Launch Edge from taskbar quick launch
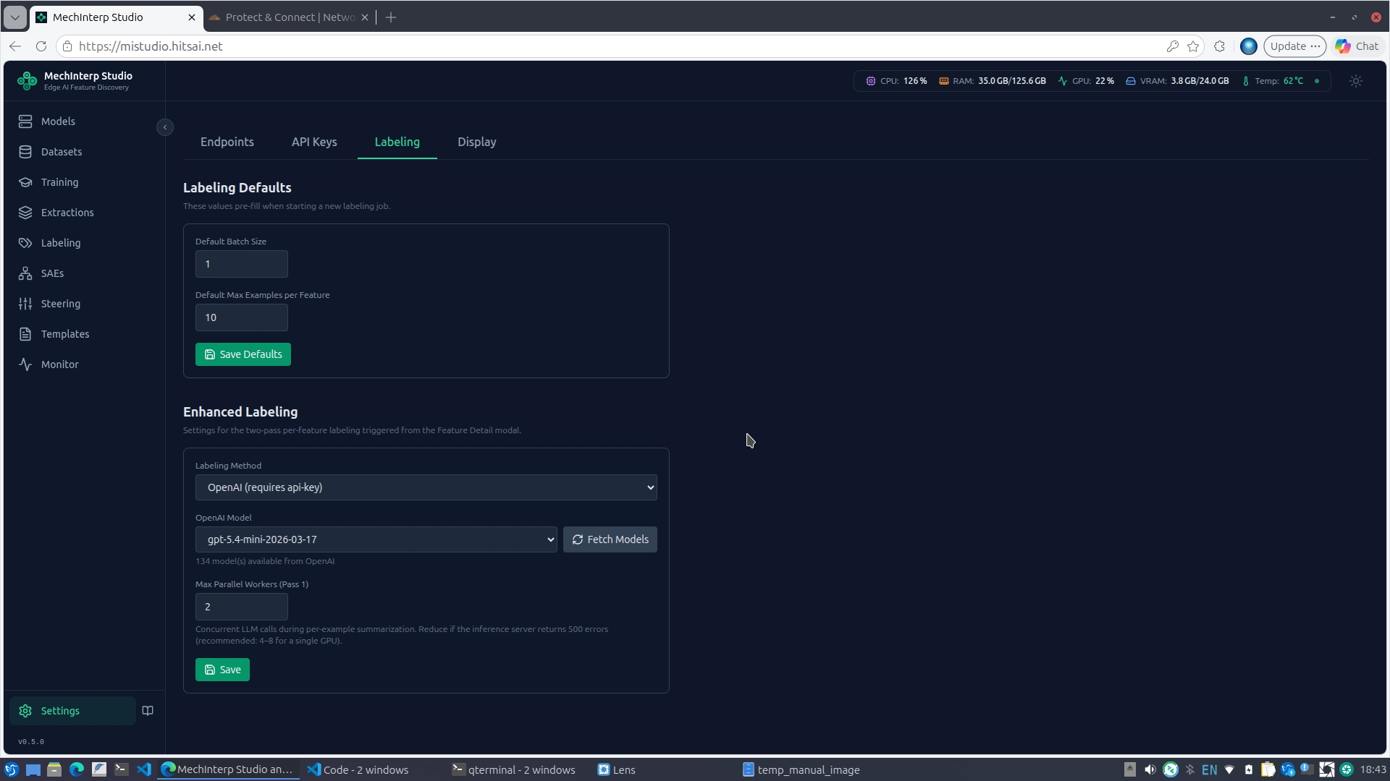This screenshot has height=781, width=1390. (x=77, y=770)
